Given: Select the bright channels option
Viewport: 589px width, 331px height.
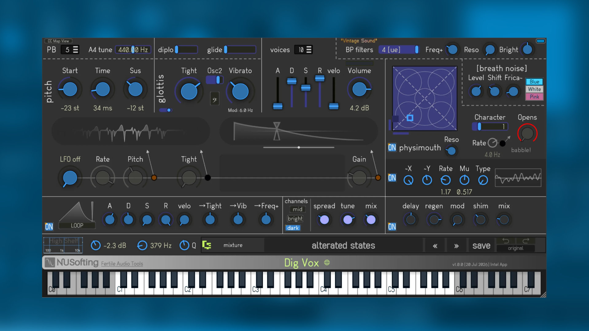Looking at the screenshot, I should [x=295, y=219].
